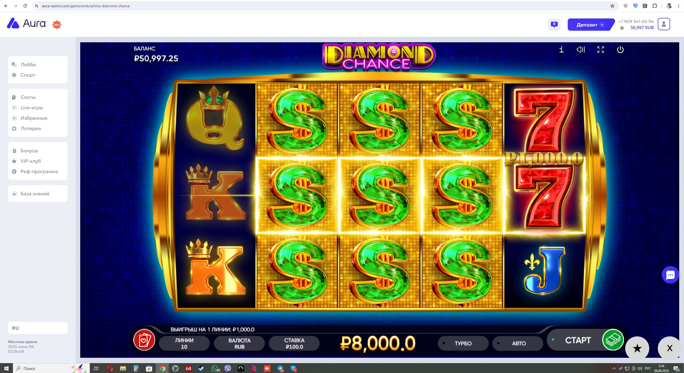The image size is (684, 373).
Task: Open the RU language selector
Action: click(x=38, y=328)
